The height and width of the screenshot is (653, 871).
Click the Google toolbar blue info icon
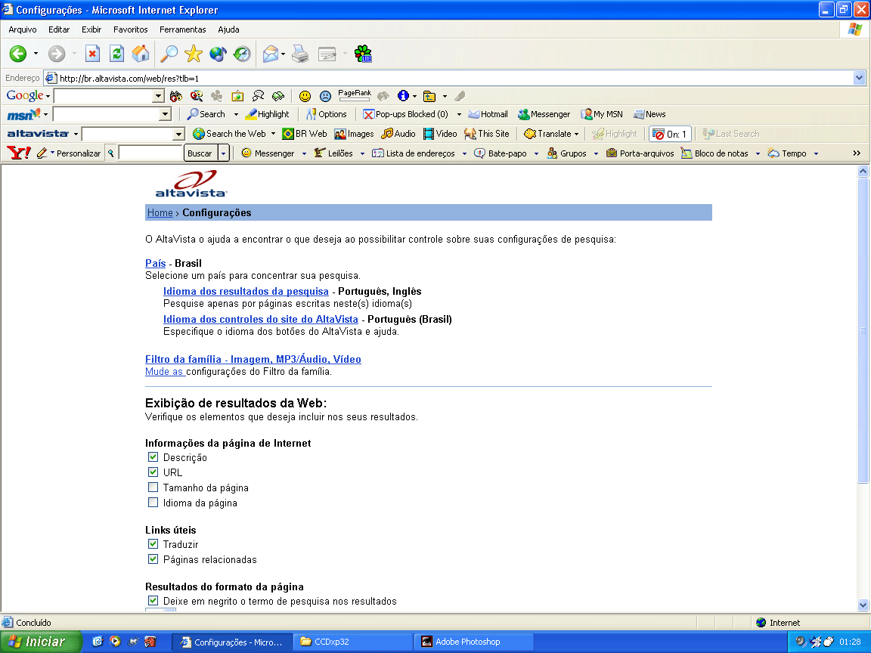[403, 96]
